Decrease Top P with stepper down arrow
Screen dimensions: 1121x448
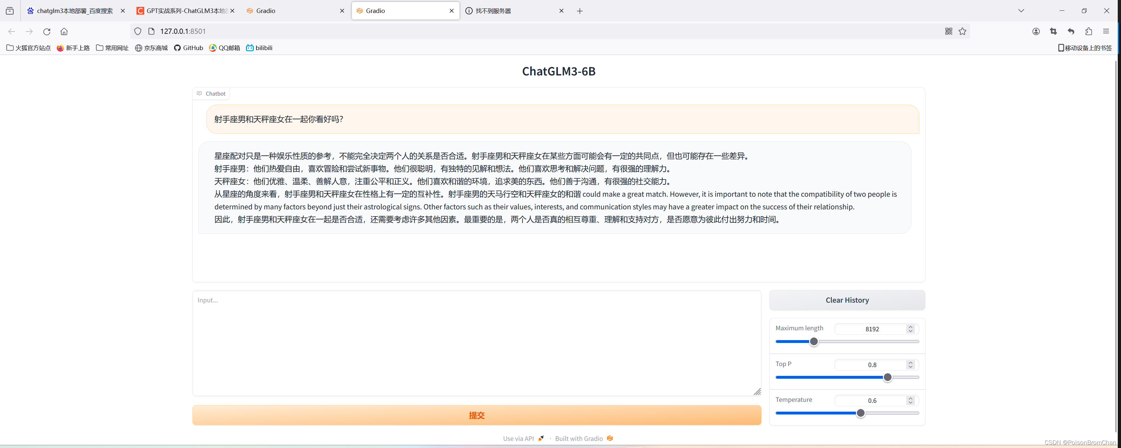(x=910, y=367)
